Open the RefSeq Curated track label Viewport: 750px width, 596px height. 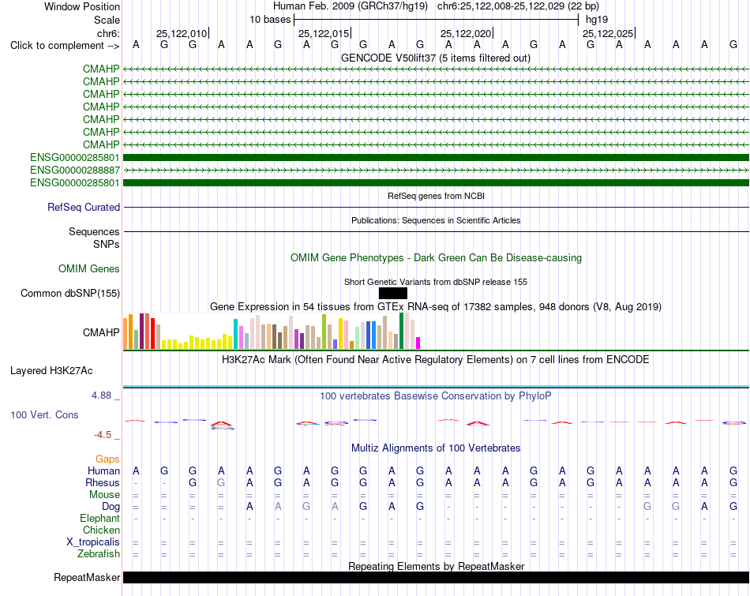click(x=84, y=207)
